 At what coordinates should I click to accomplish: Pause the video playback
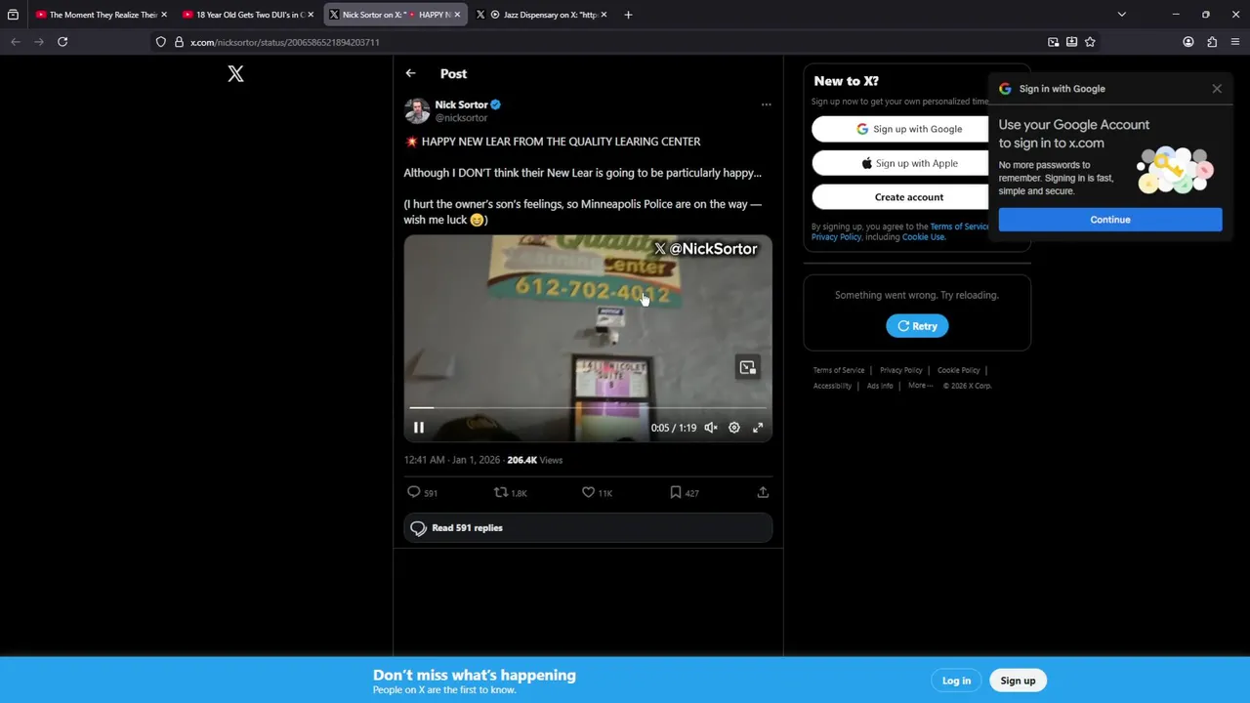(419, 428)
